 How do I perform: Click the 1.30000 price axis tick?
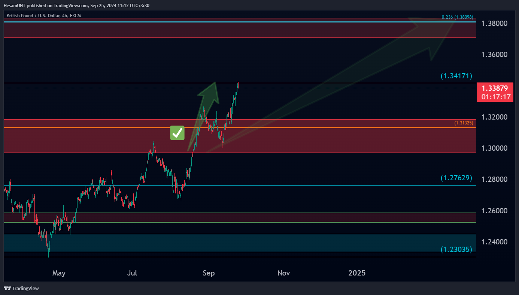(x=494, y=148)
